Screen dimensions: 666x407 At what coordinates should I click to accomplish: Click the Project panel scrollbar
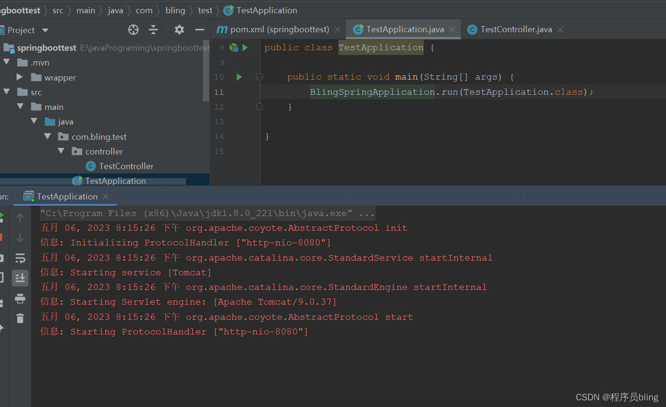coord(206,70)
